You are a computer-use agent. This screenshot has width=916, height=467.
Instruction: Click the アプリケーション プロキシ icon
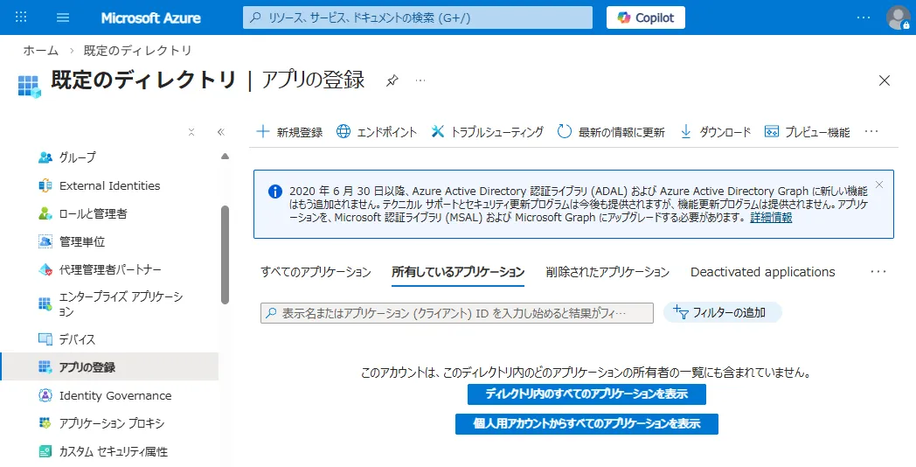45,423
